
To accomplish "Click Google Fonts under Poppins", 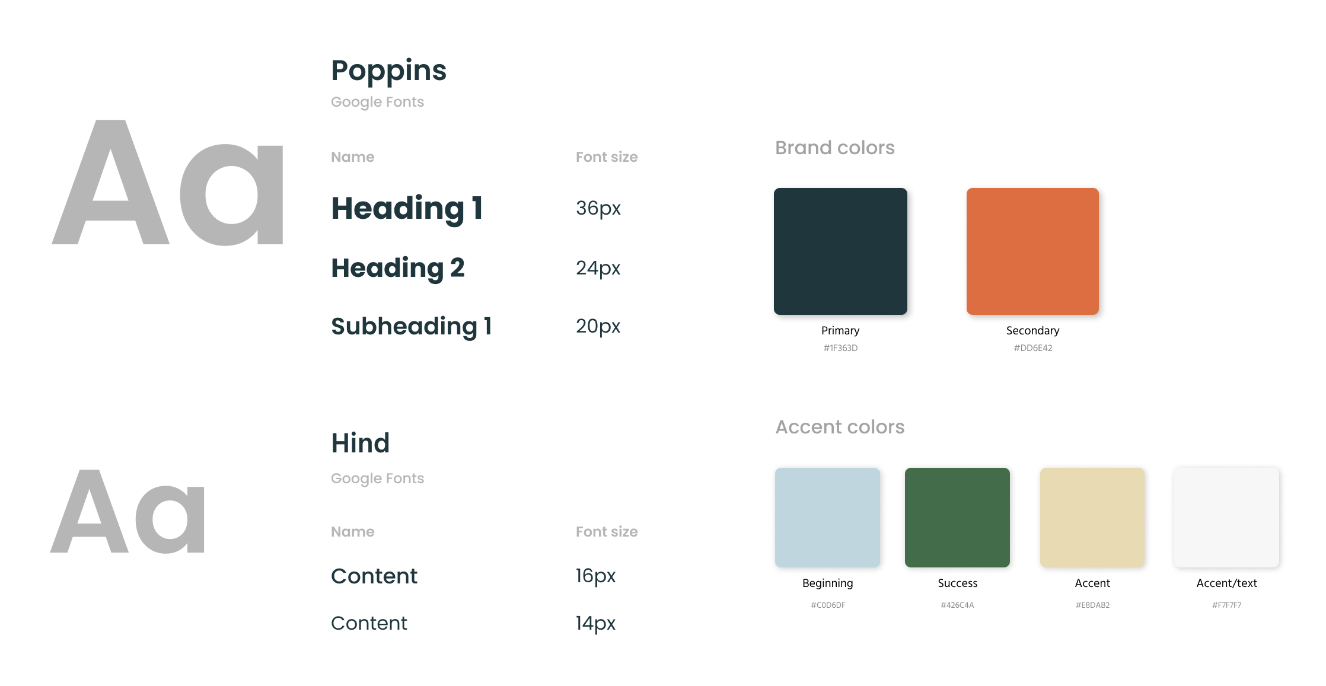I will pyautogui.click(x=377, y=102).
